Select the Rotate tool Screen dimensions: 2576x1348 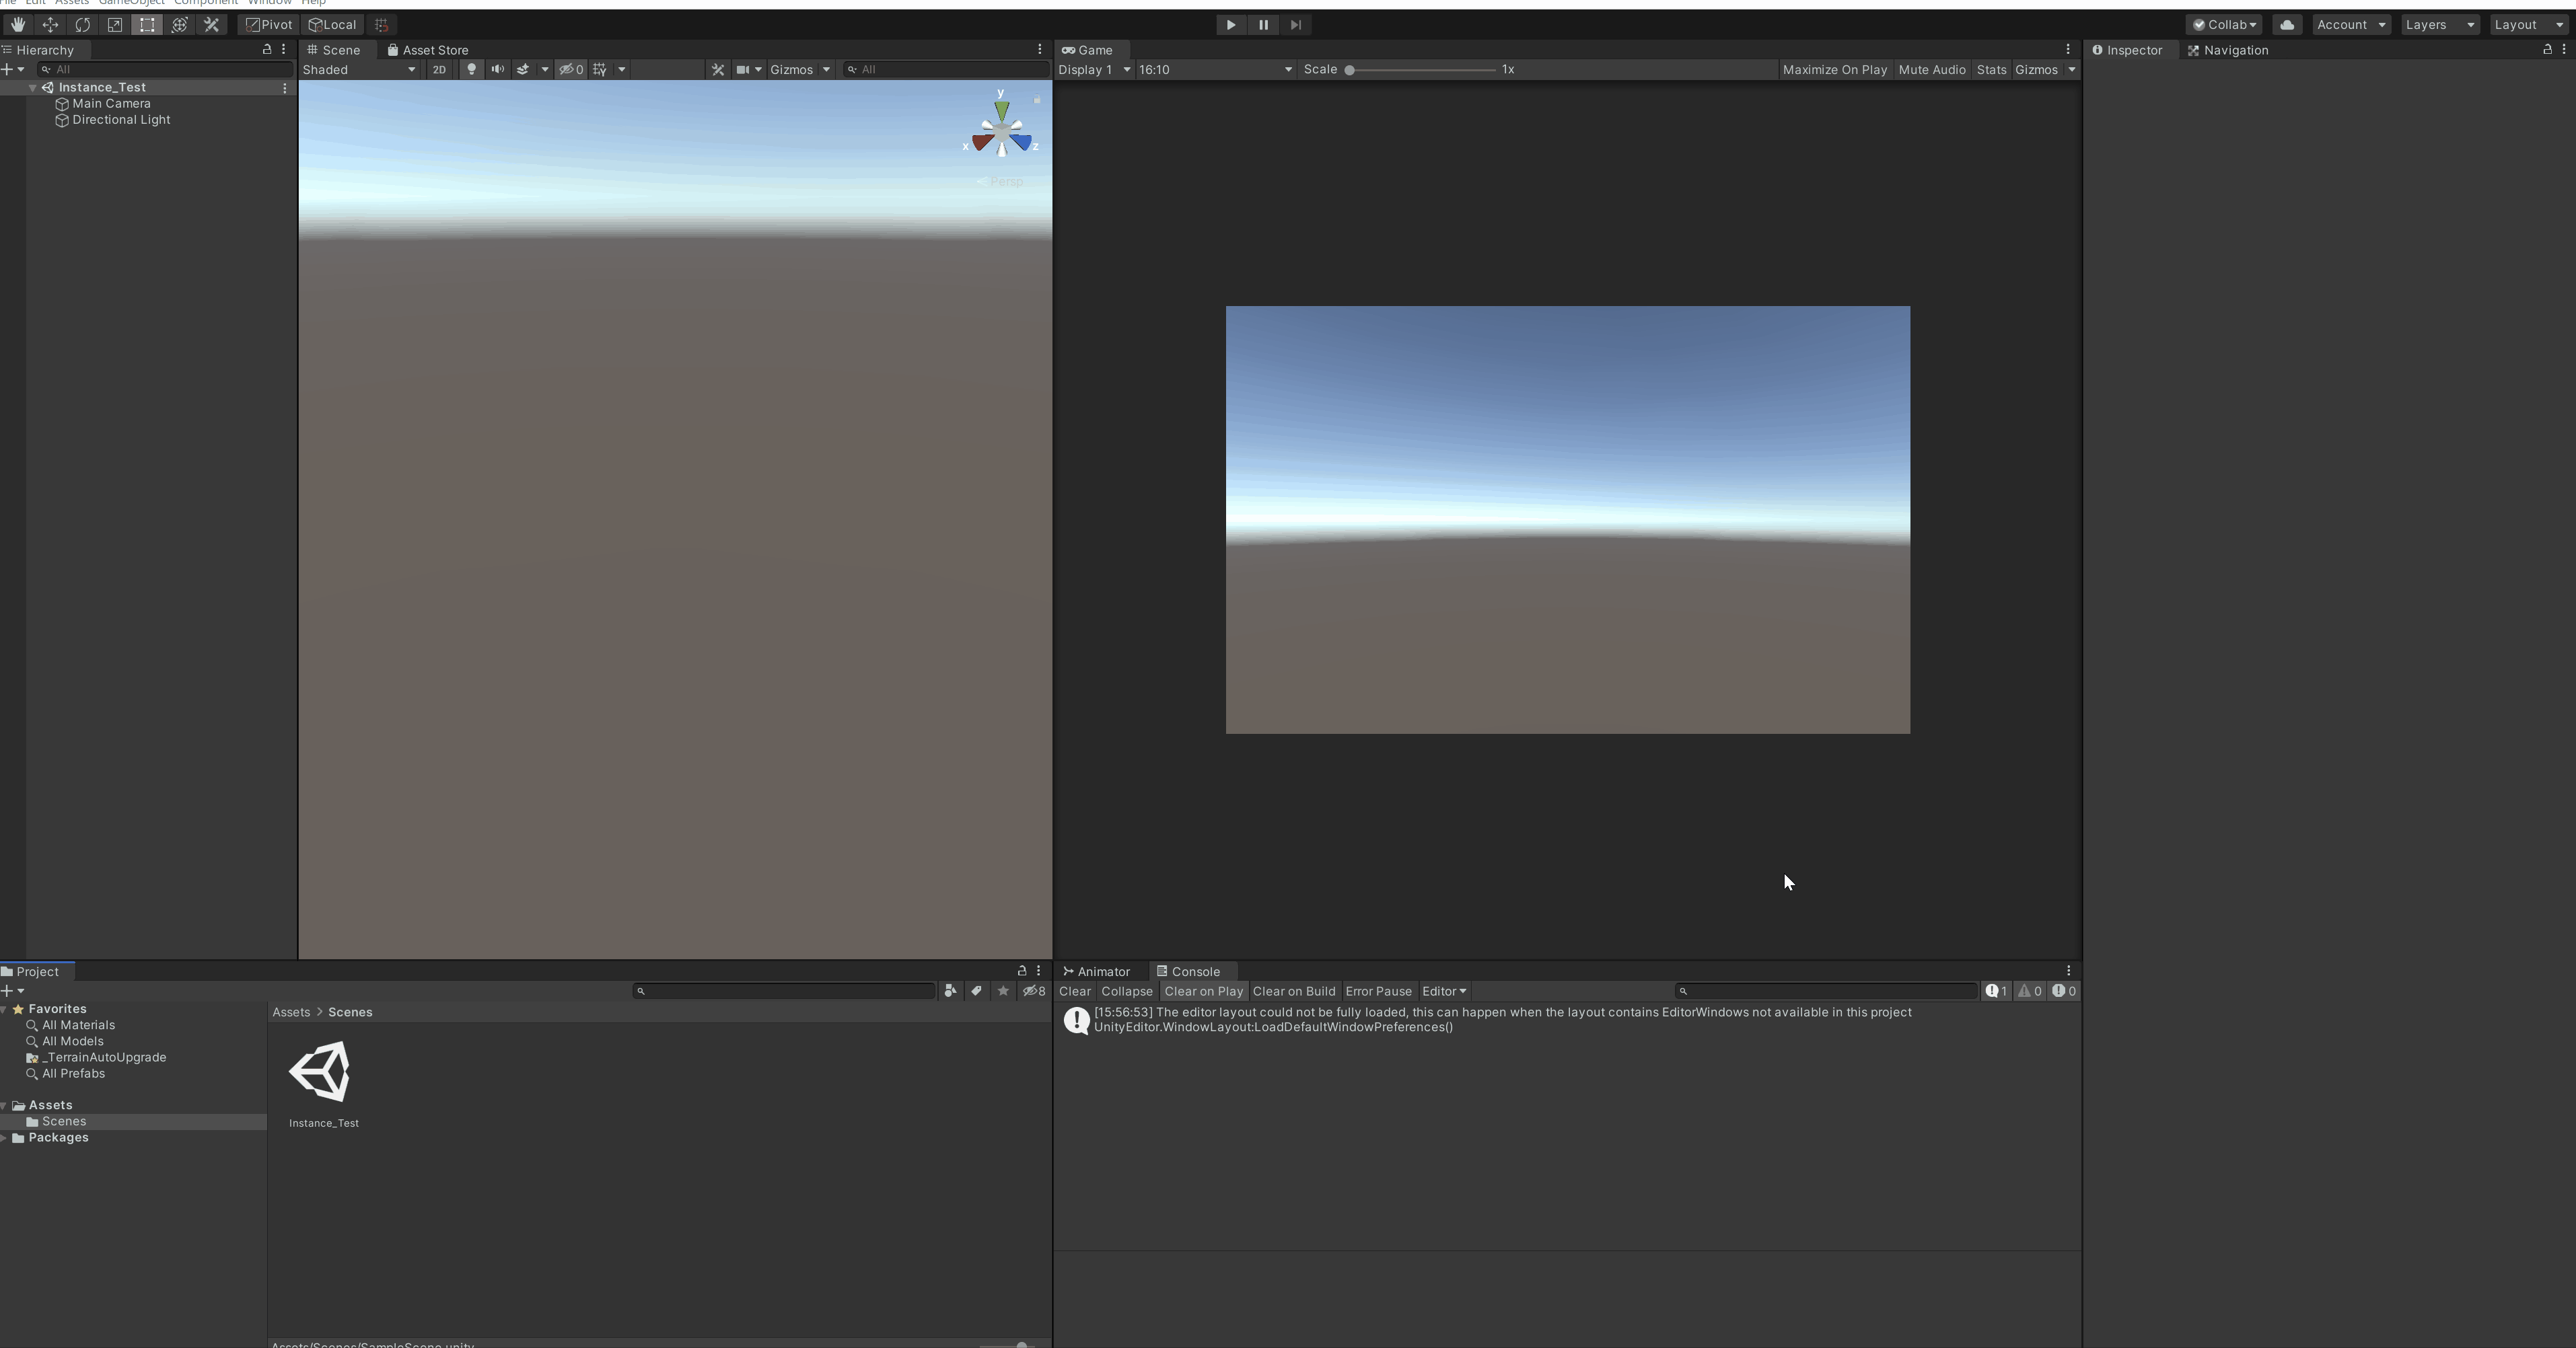[x=82, y=25]
